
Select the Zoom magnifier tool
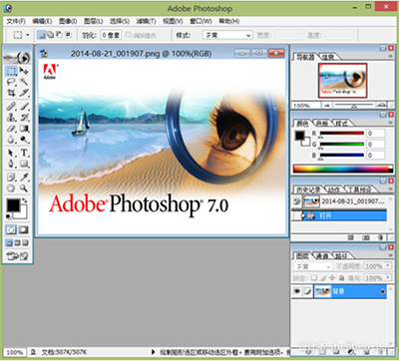click(x=24, y=188)
